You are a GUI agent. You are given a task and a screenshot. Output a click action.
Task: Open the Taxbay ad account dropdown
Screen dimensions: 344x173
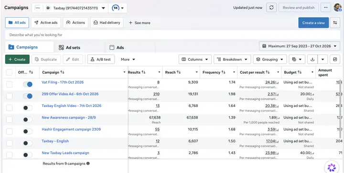click(70, 8)
